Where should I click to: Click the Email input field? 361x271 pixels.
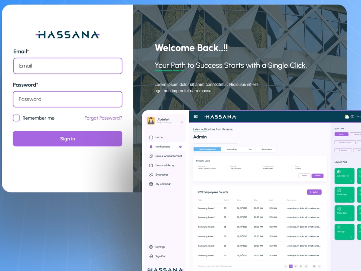click(x=67, y=66)
